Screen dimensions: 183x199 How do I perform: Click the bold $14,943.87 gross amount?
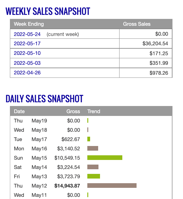67,186
